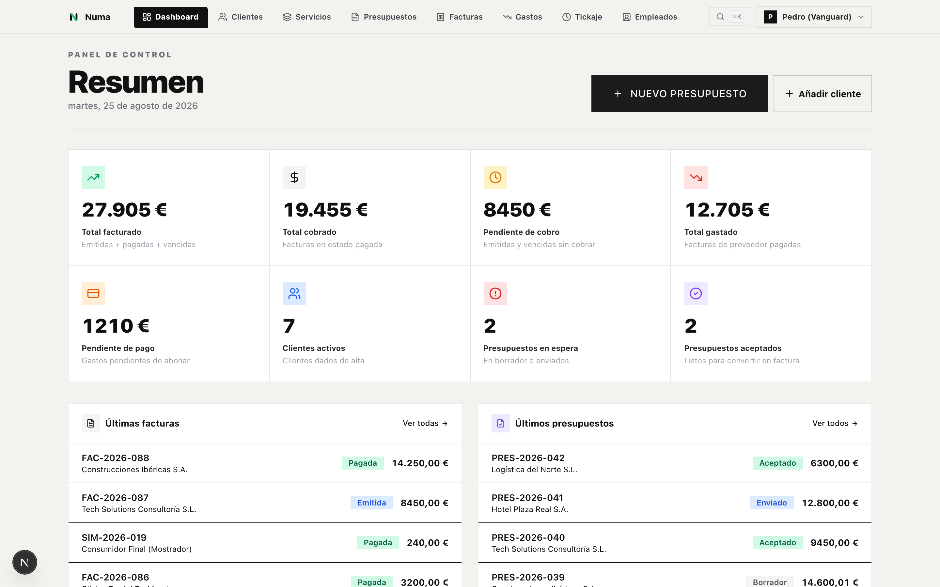Click the 8450 € pending value
This screenshot has height=587, width=940.
click(x=517, y=210)
